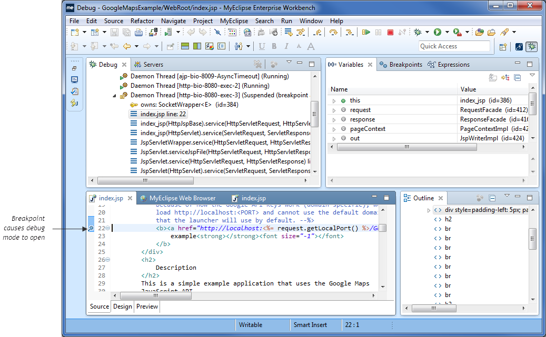Click the Print icon in toolbar

click(138, 33)
